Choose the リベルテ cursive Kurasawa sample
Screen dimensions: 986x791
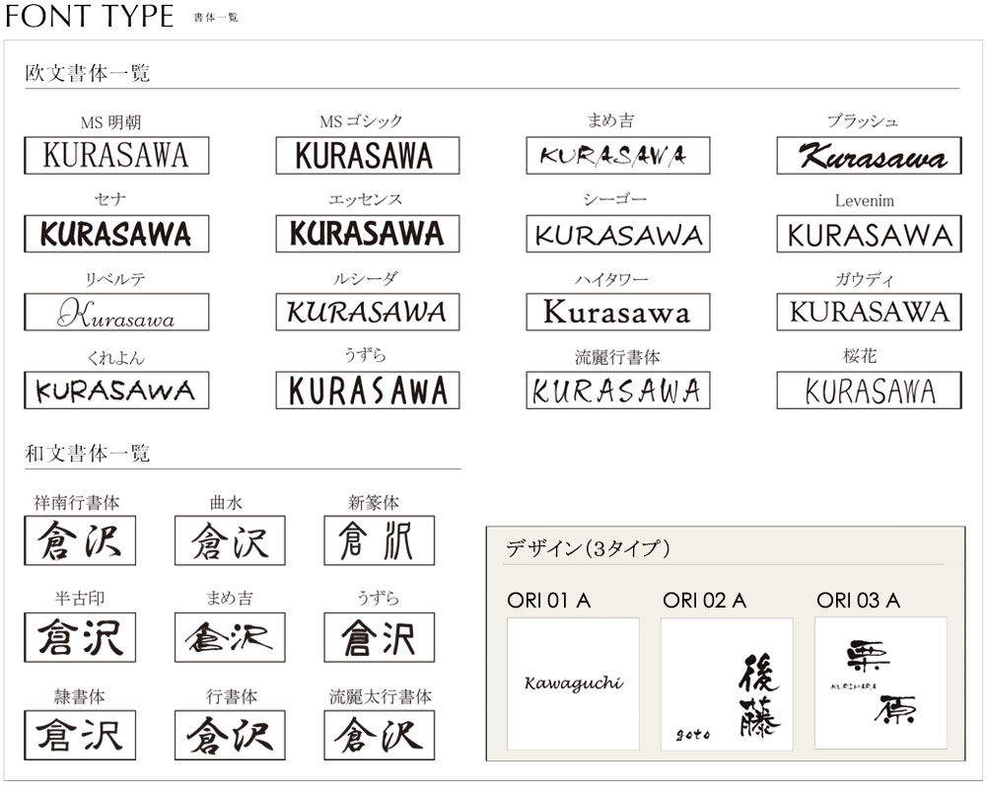click(x=116, y=312)
